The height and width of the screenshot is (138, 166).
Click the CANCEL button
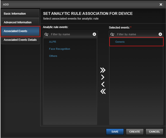pos(154,132)
